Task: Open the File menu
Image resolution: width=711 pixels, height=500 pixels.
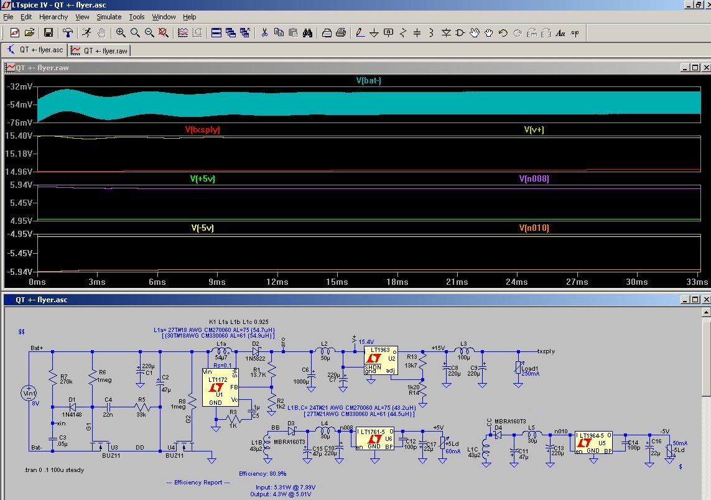Action: click(8, 17)
